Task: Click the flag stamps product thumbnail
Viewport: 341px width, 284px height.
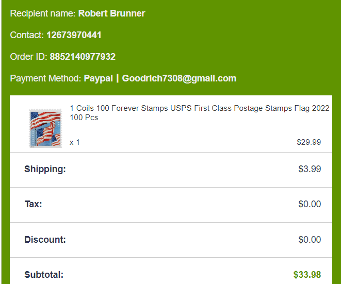Action: [42, 128]
